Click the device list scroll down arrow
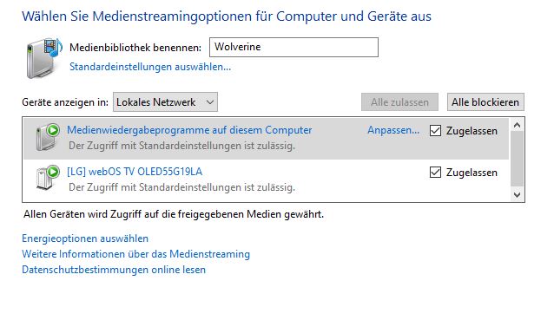This screenshot has height=320, width=554. point(517,195)
